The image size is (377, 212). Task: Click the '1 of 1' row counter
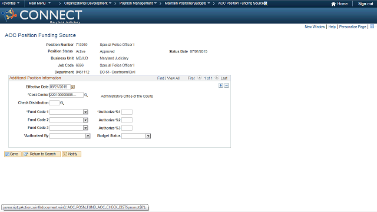(208, 78)
